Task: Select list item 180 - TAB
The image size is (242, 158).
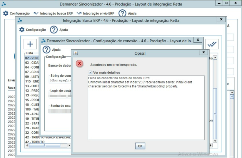Action: pyautogui.click(x=32, y=109)
